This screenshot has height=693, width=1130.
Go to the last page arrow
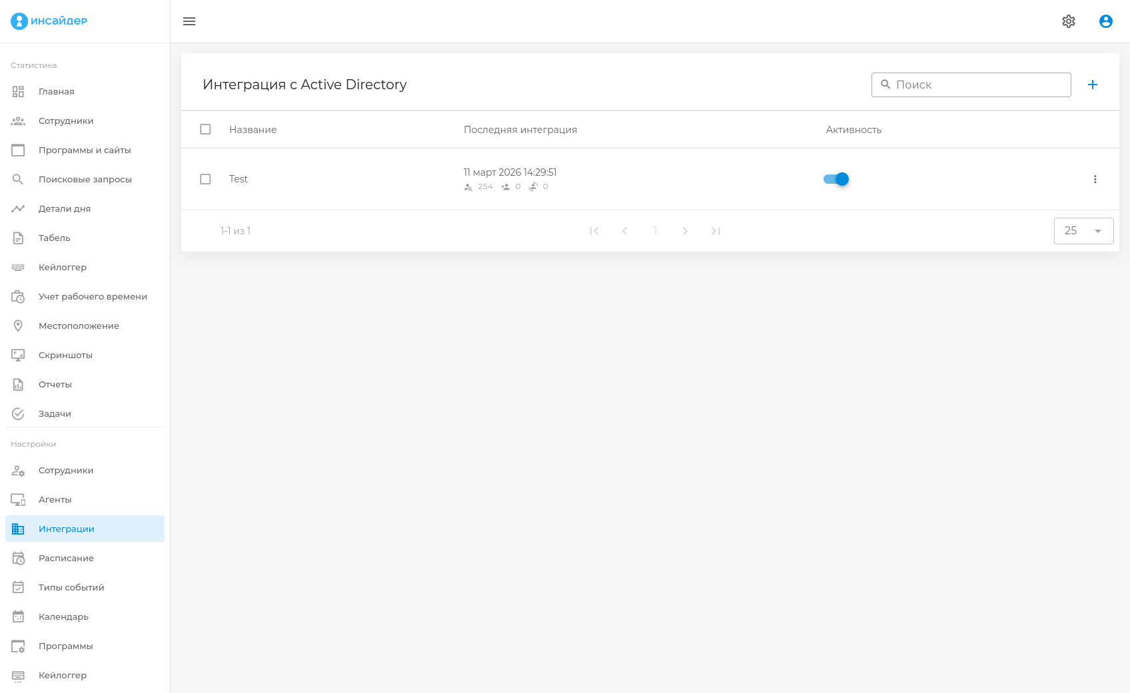click(x=716, y=231)
